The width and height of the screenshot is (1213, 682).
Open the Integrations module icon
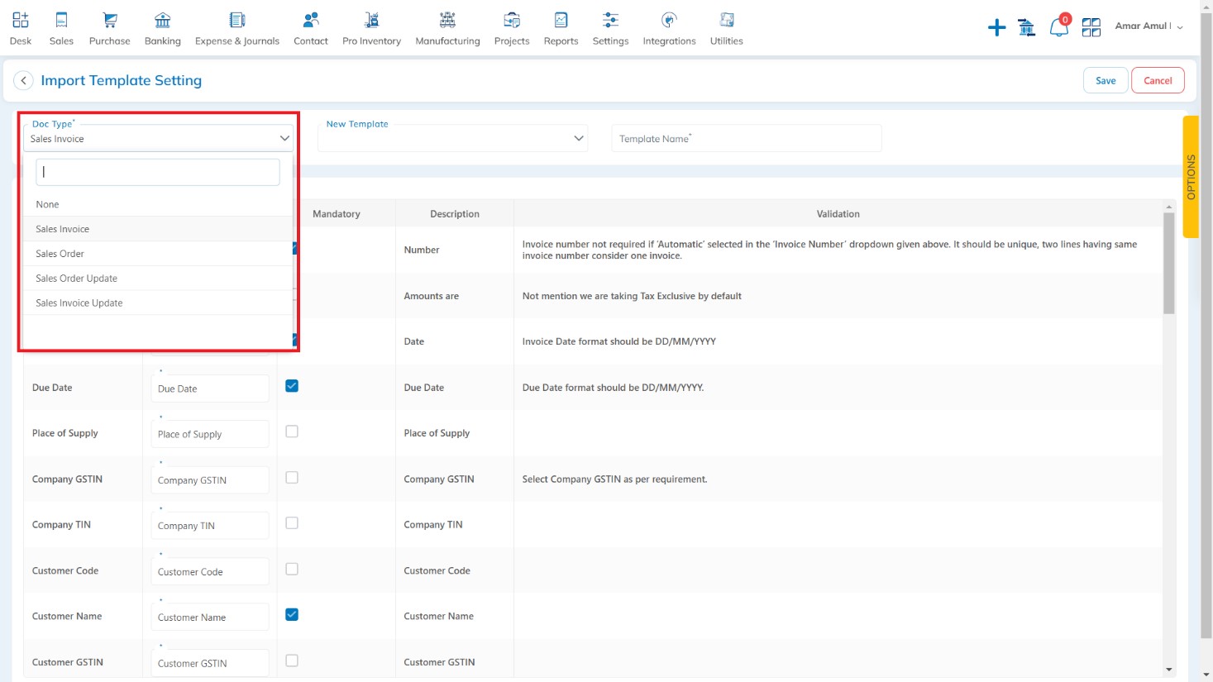[x=670, y=20]
